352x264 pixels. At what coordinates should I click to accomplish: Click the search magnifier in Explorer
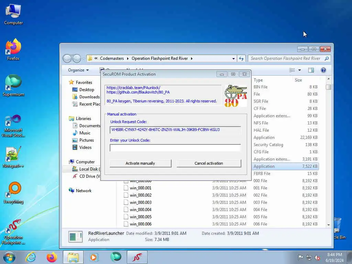[327, 58]
